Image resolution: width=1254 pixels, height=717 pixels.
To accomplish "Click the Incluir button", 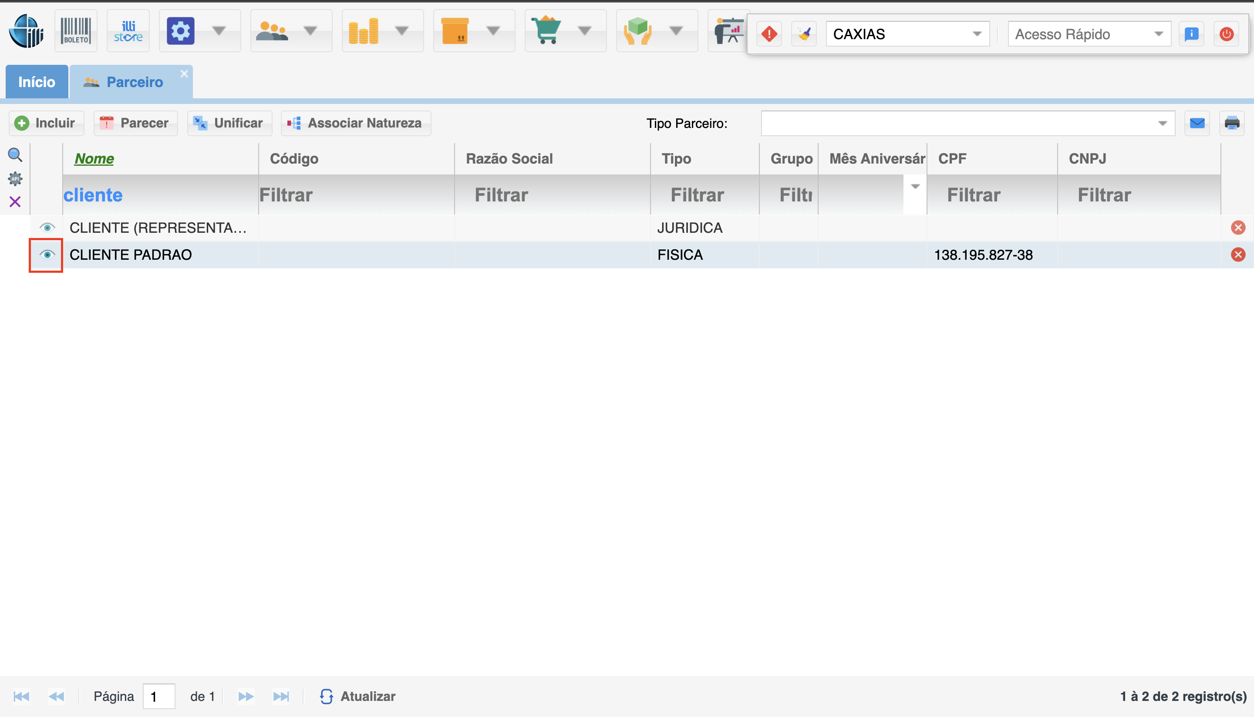I will tap(46, 123).
